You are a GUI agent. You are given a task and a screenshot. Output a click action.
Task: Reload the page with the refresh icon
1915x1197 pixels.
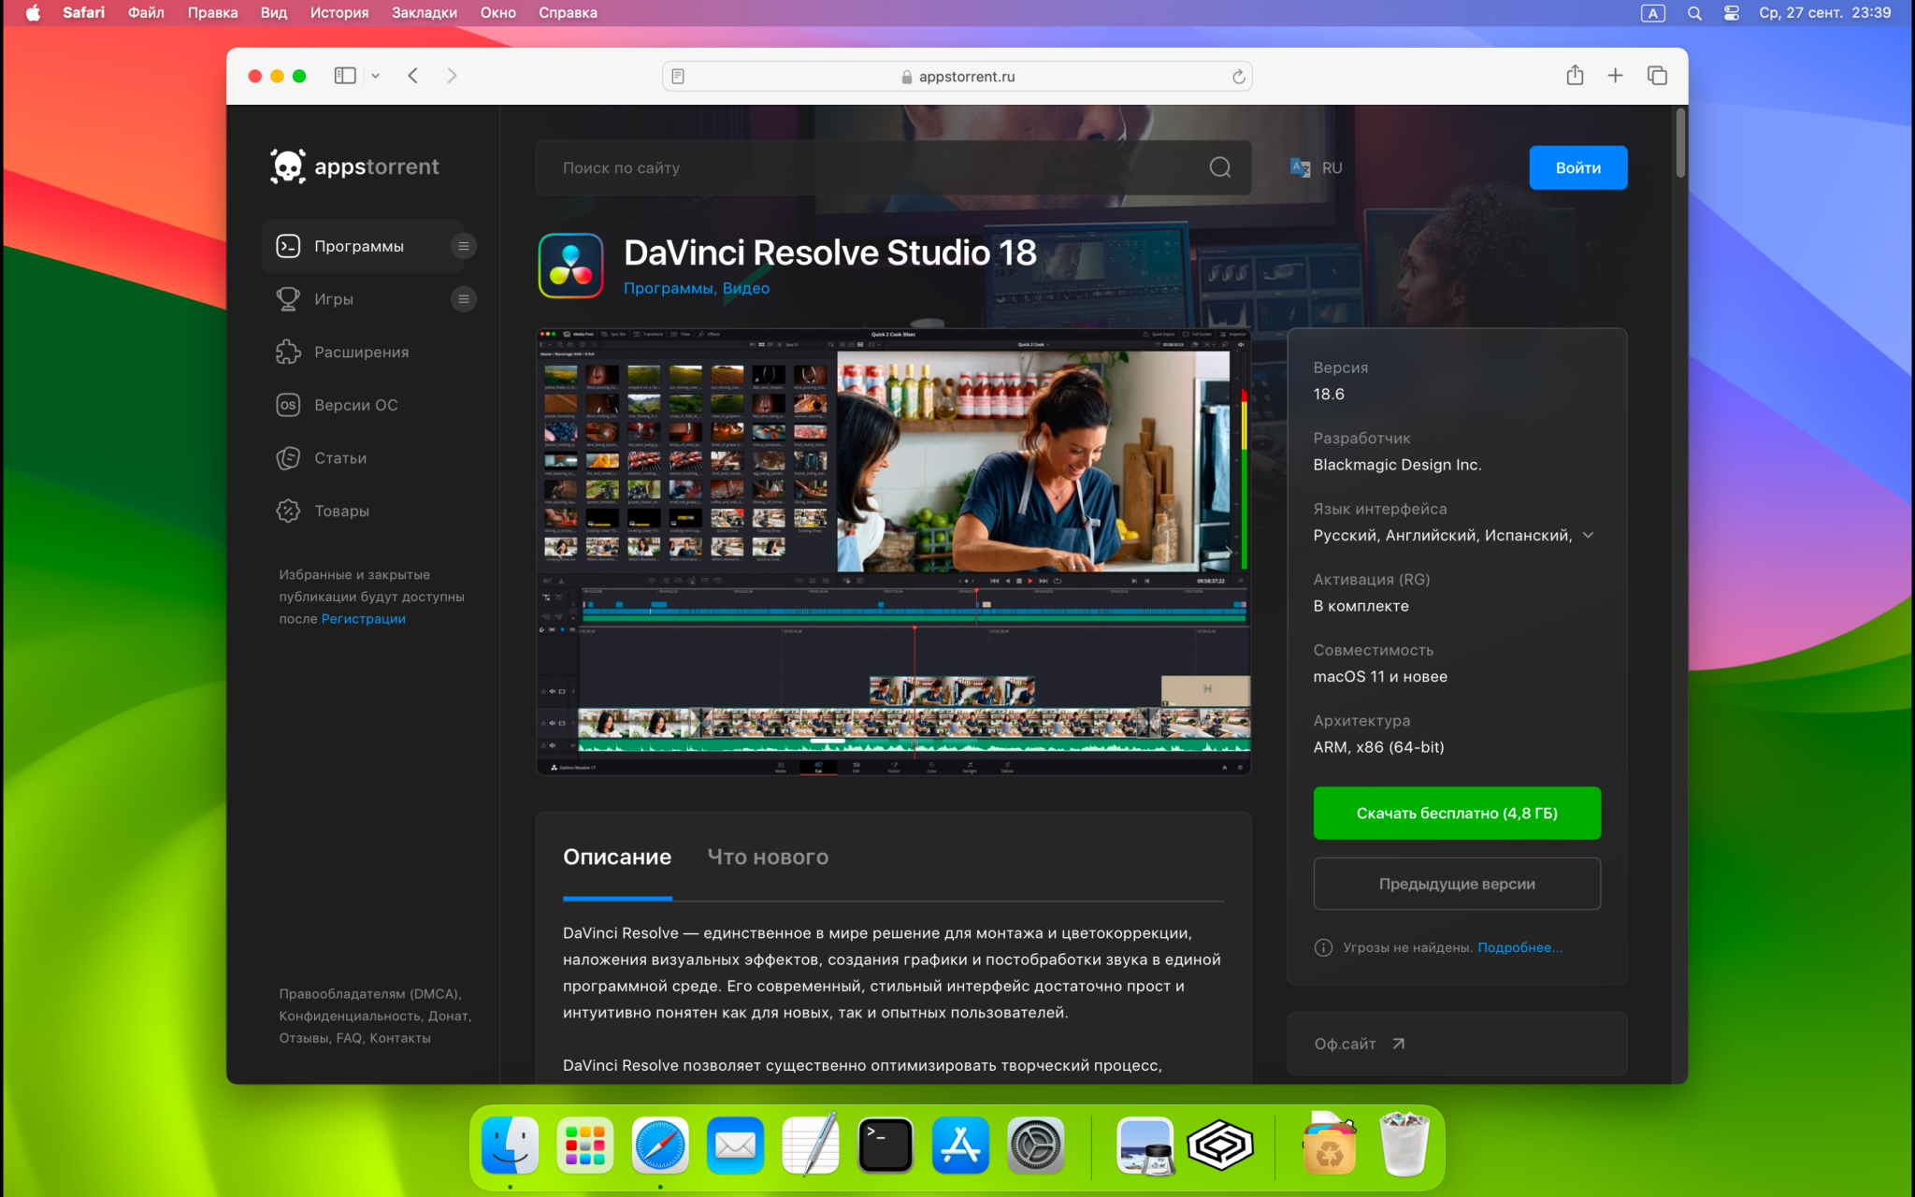[1238, 77]
